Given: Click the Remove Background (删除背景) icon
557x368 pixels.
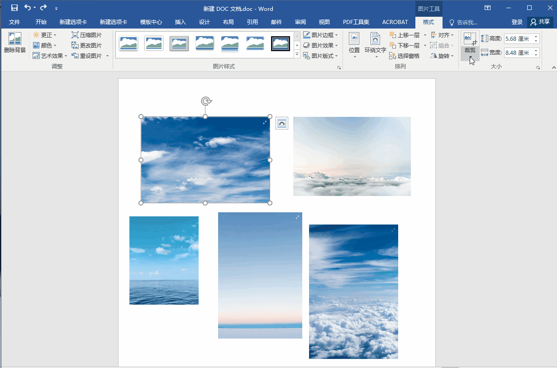Looking at the screenshot, I should click(14, 39).
